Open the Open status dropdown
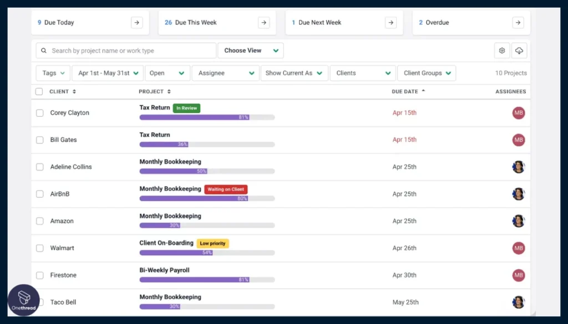 tap(168, 73)
